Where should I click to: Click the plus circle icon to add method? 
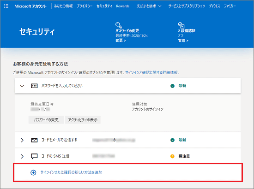[x=33, y=172]
